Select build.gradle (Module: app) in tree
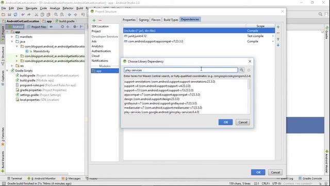This screenshot has height=186, width=330. pos(37,81)
